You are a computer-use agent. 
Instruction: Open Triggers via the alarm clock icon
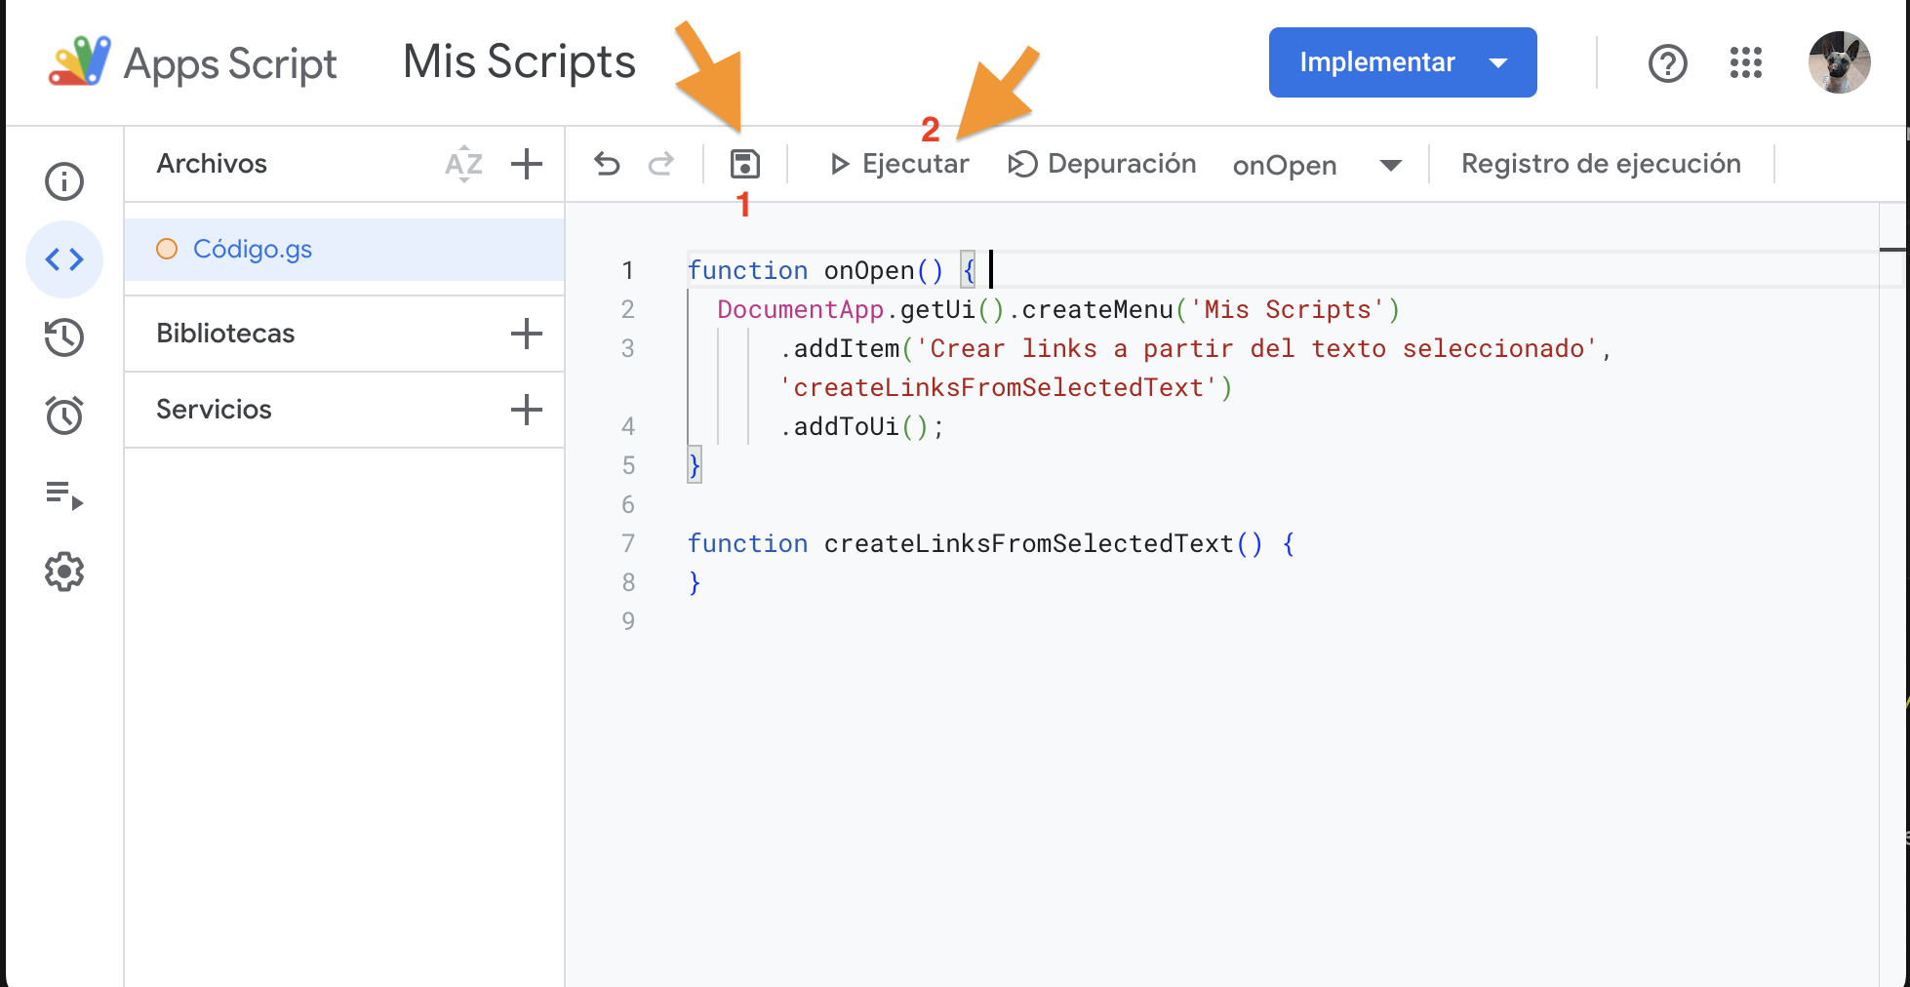coord(64,415)
